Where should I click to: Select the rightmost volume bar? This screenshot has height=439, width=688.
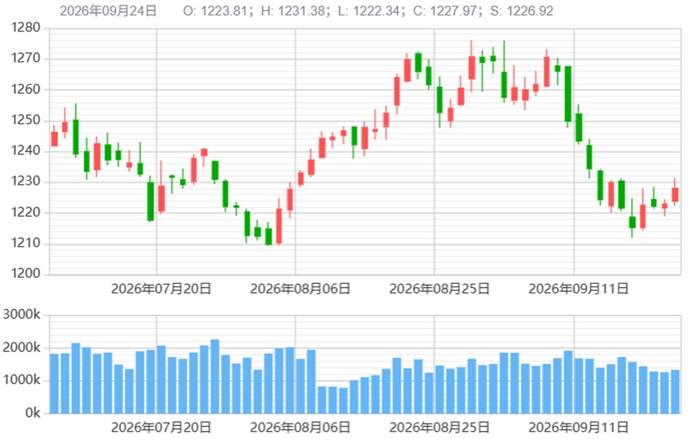click(675, 392)
